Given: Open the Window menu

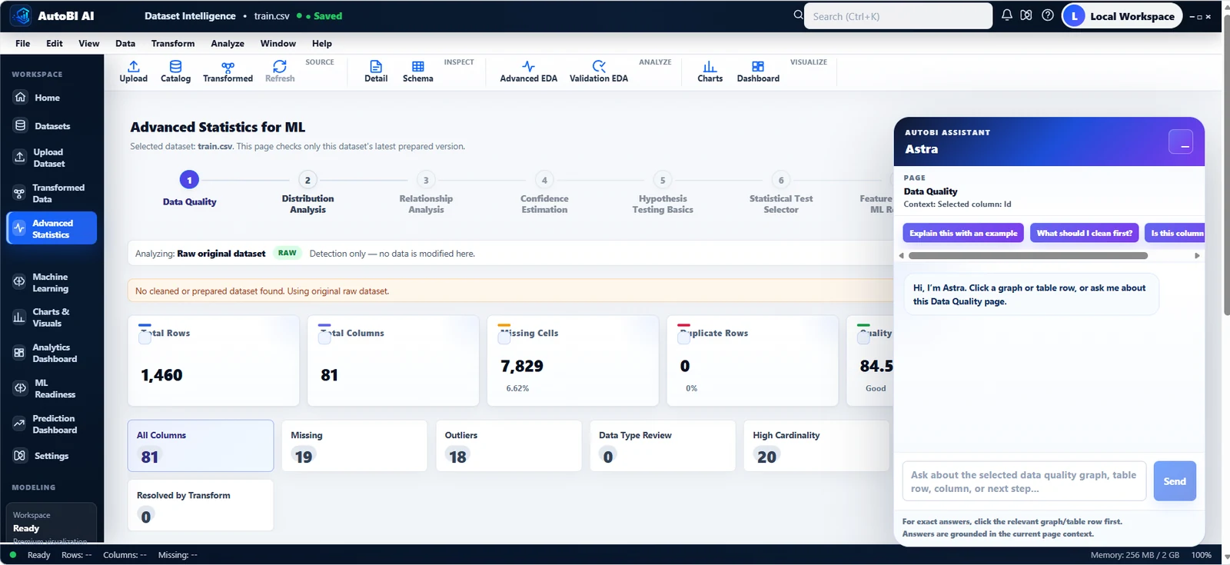Looking at the screenshot, I should tap(278, 43).
